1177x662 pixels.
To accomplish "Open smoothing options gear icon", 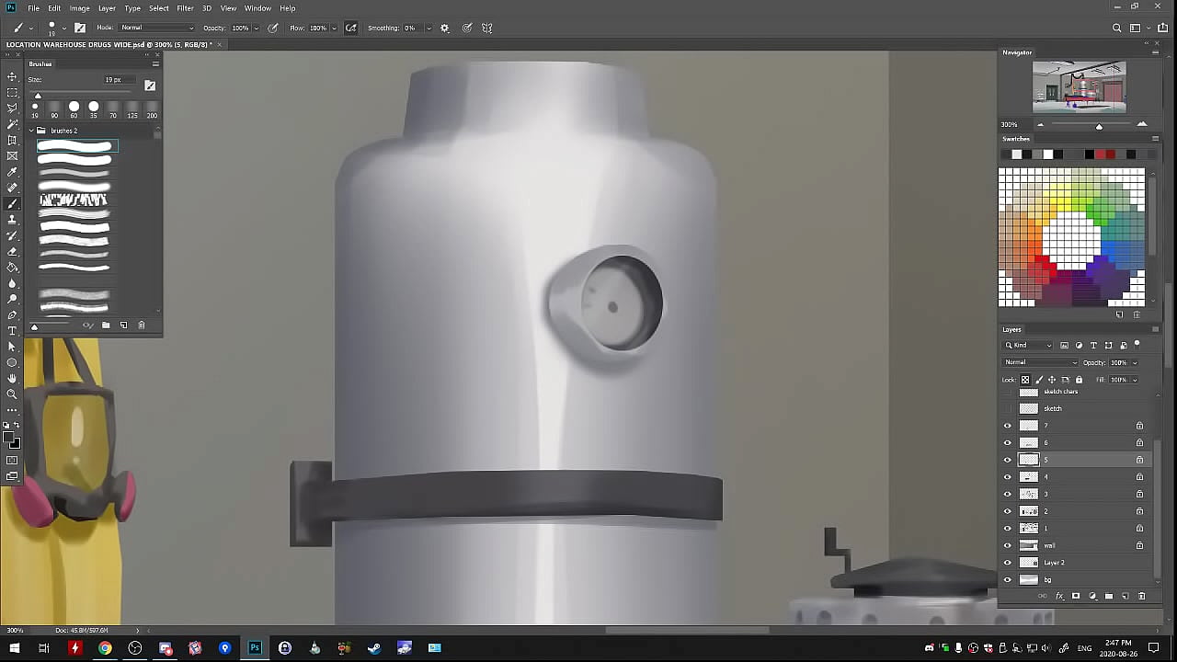I will [445, 28].
